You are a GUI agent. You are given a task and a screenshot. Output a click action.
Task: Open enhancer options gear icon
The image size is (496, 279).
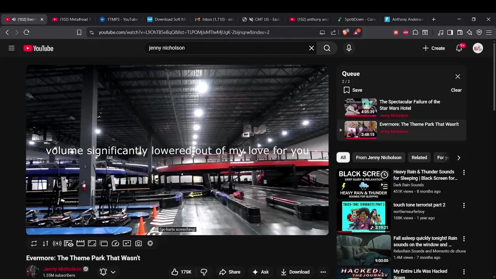(x=150, y=243)
